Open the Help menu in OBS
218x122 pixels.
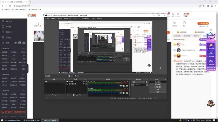(x=99, y=18)
